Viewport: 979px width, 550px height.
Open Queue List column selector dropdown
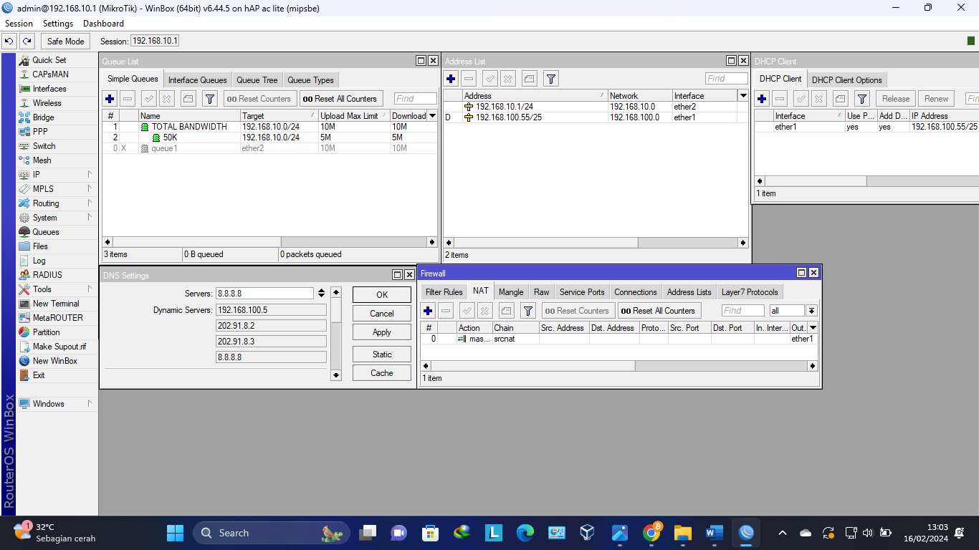click(x=432, y=116)
